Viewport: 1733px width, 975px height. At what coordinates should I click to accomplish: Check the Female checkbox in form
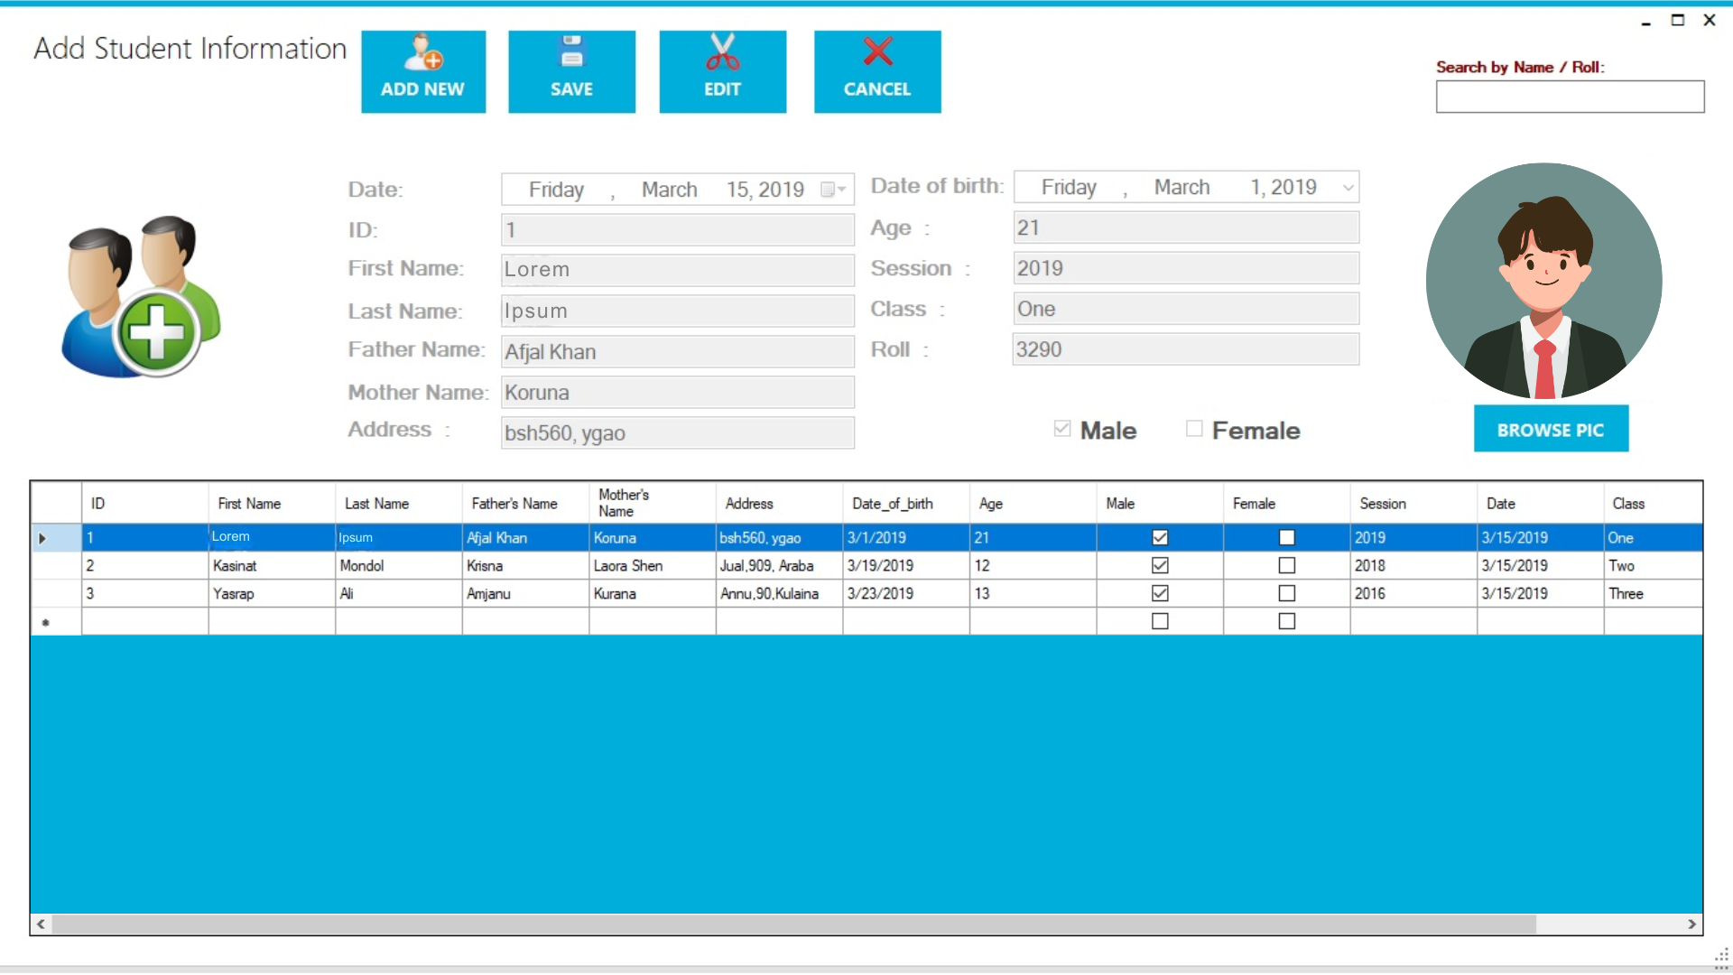(1194, 429)
